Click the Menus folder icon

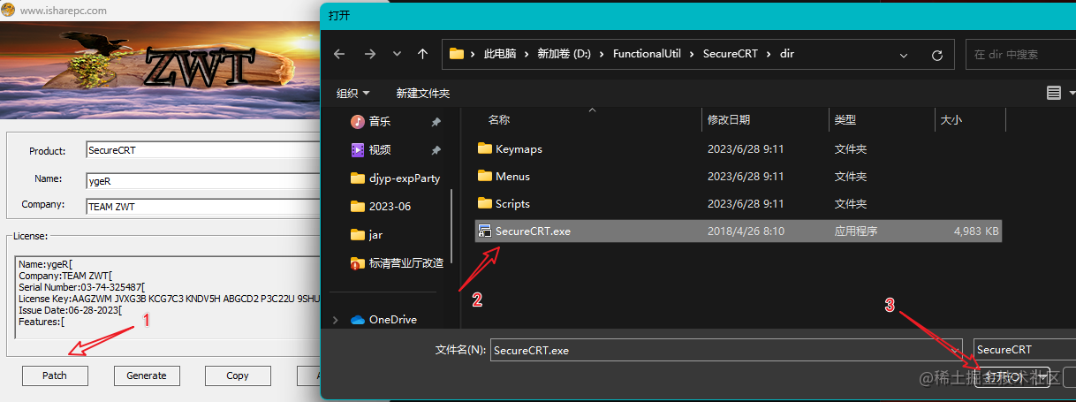click(x=484, y=176)
